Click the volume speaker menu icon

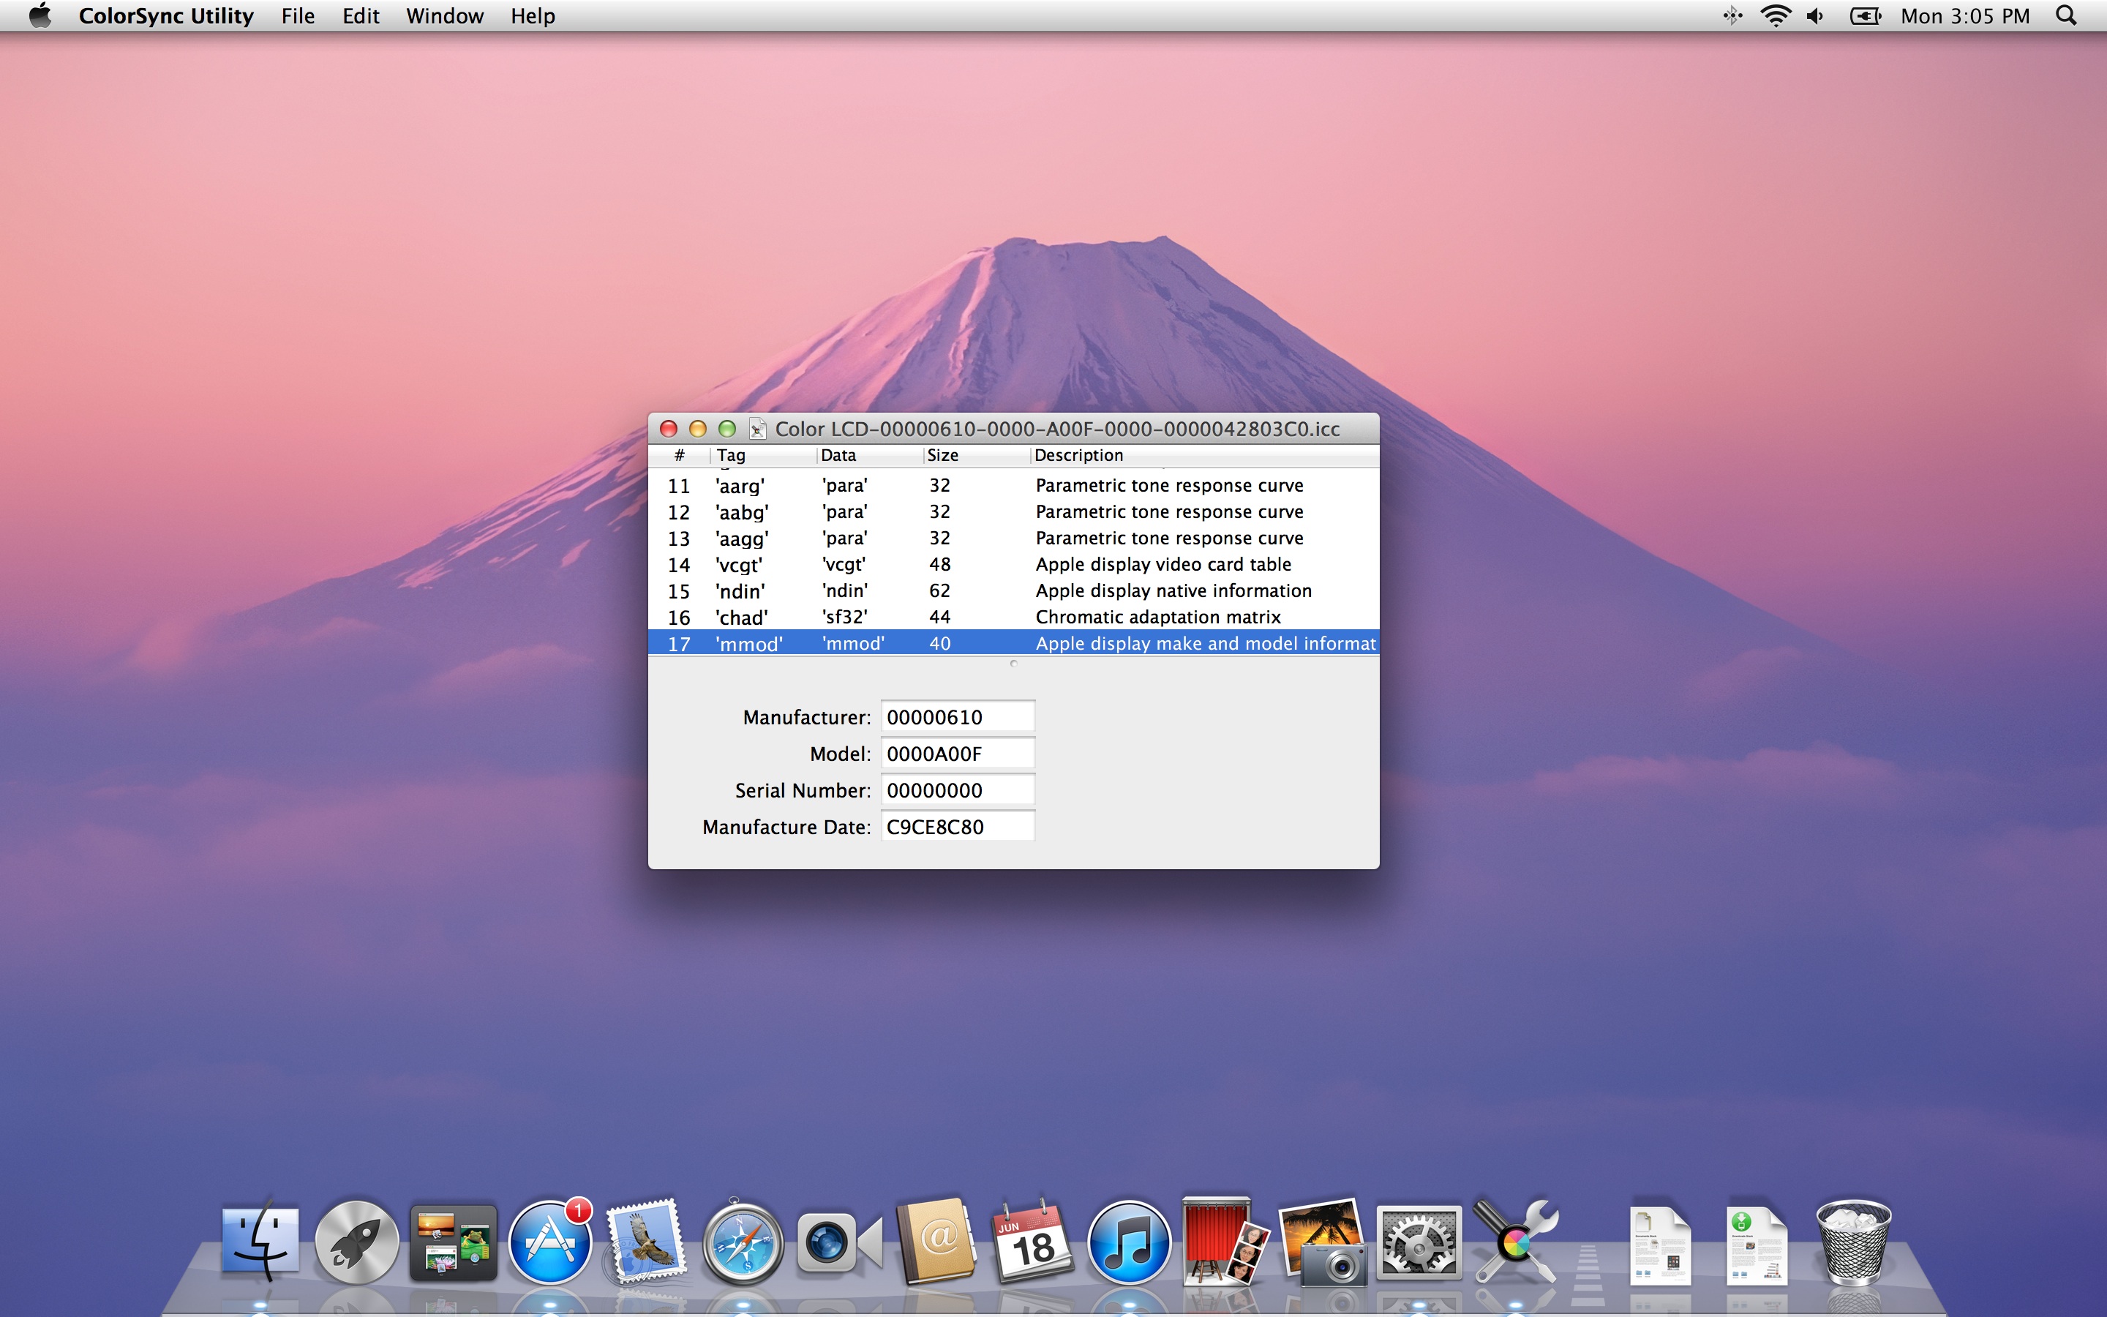pyautogui.click(x=1817, y=15)
